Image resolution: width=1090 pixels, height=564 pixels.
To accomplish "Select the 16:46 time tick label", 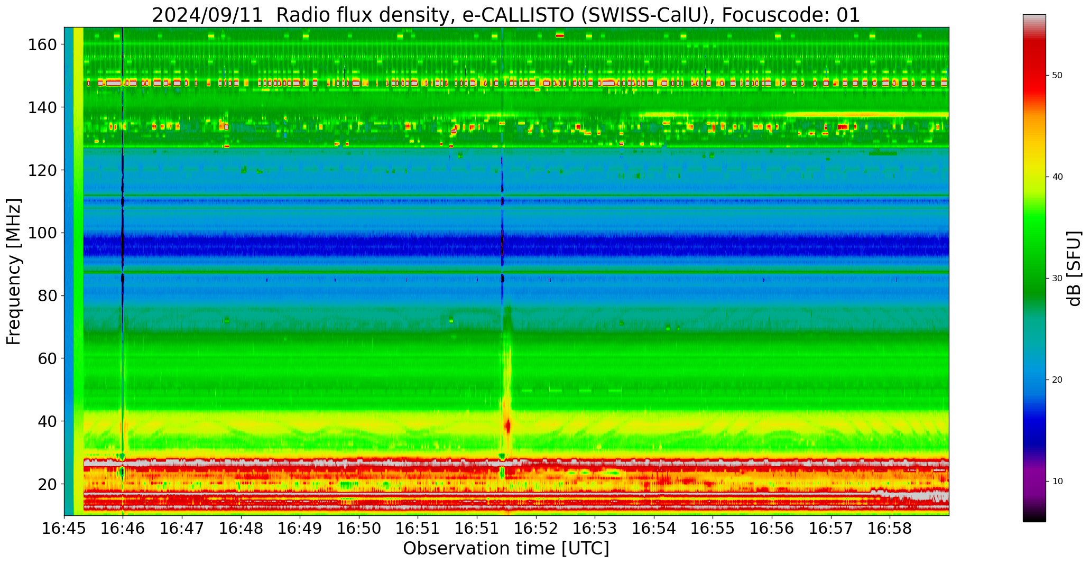I will [x=123, y=528].
